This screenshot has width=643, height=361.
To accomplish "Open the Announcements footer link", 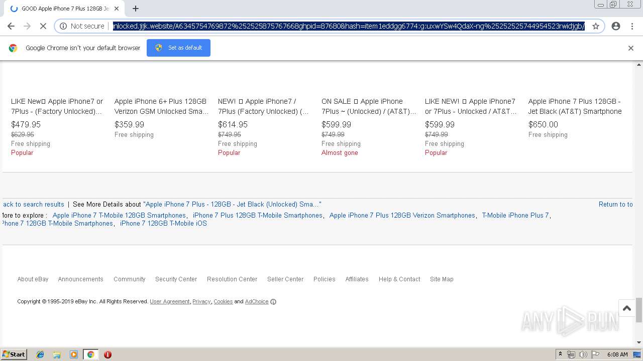I will (80, 279).
